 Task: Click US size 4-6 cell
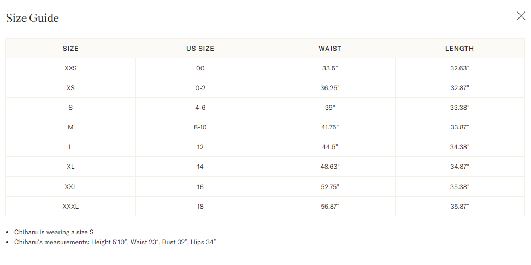200,108
